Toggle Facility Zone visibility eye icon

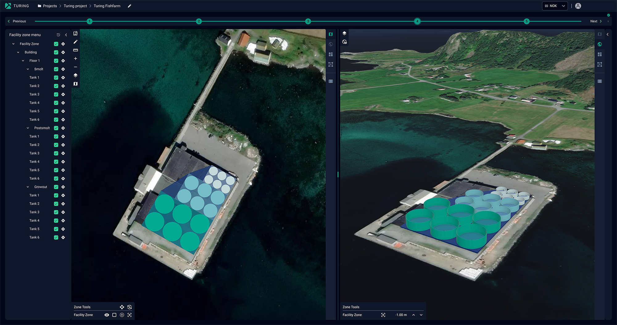pos(107,315)
